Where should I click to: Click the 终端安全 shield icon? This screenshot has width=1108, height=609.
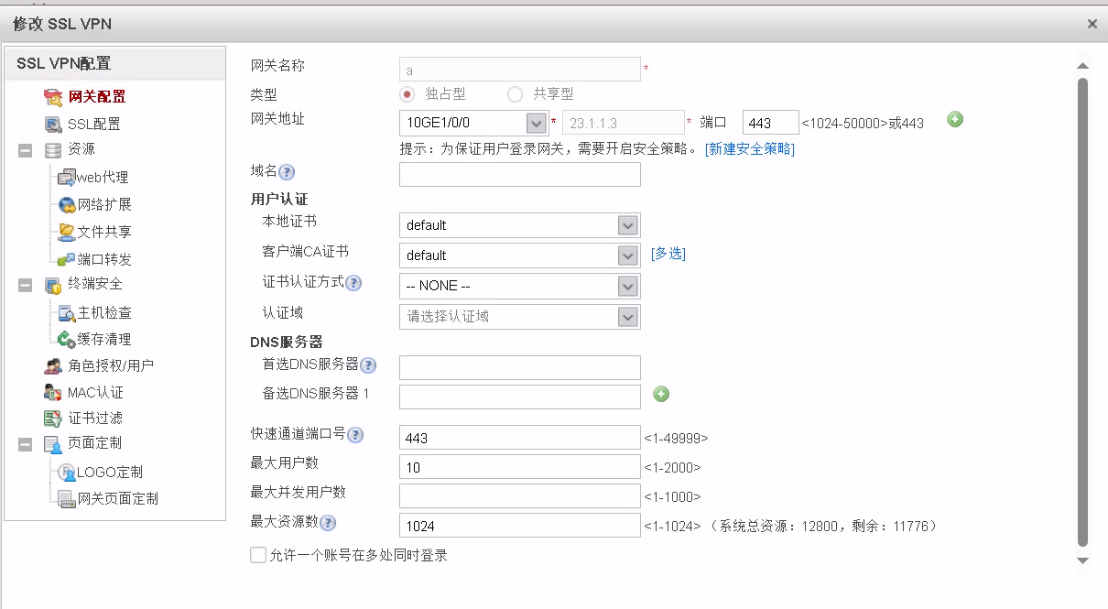point(53,285)
